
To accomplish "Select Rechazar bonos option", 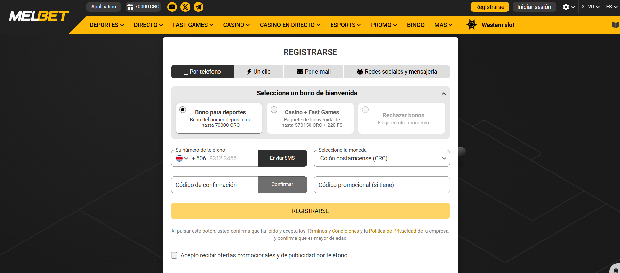I will [402, 118].
